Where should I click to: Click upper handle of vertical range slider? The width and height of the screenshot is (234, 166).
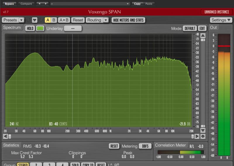pos(203,40)
